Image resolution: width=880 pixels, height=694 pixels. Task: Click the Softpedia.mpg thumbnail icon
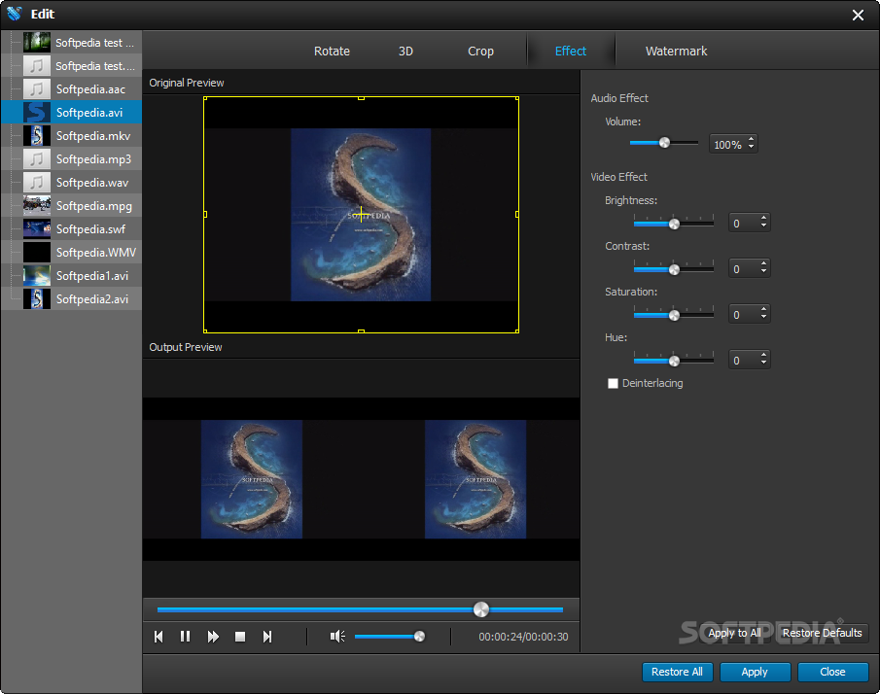[x=37, y=206]
